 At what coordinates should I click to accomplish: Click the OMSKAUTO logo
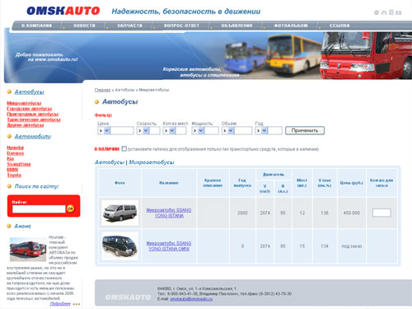63,11
